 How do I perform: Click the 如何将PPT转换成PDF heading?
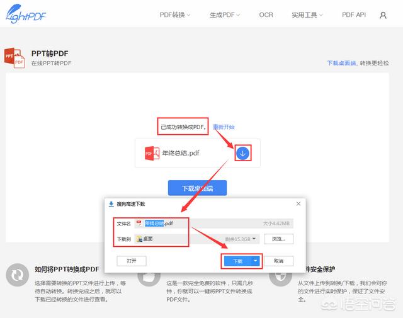point(67,269)
